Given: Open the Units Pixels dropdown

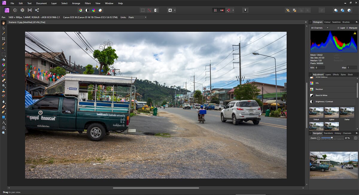Looking at the screenshot, I should [x=137, y=17].
